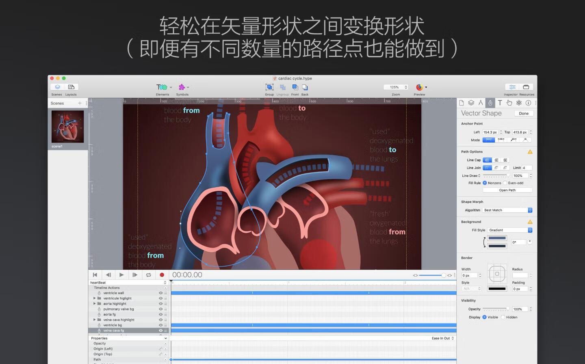585x364 pixels.
Task: Open the Fill Style Gradient dropdown
Action: (509, 230)
